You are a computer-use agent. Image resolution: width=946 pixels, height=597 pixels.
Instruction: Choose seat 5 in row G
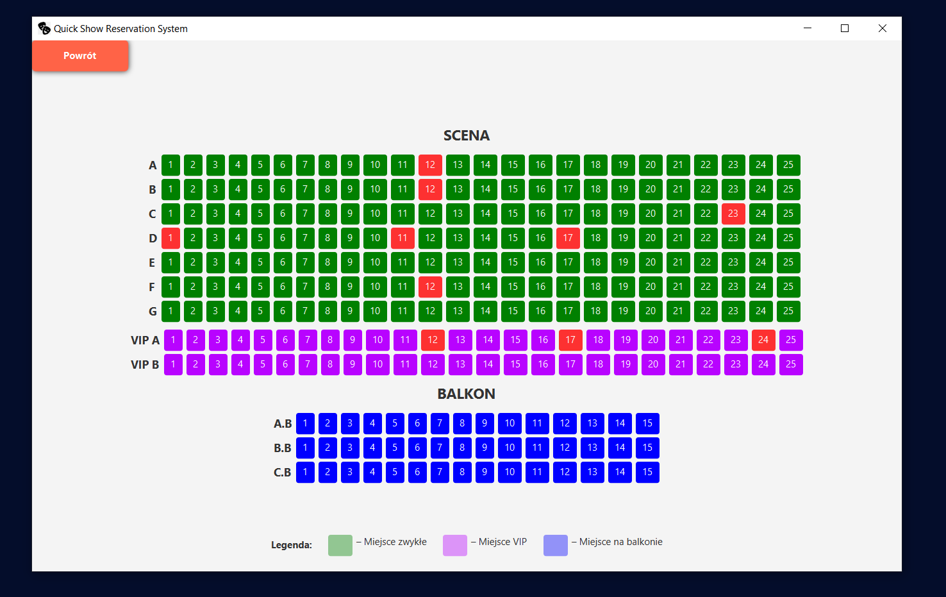click(x=260, y=311)
